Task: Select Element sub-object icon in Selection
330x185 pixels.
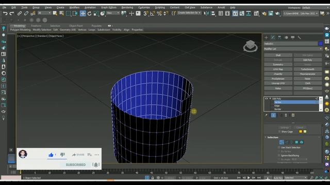Action: coord(302,142)
